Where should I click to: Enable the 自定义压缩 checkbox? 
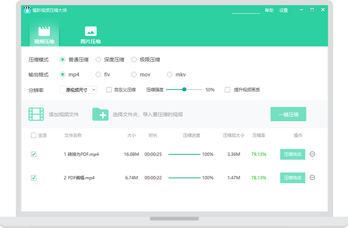pyautogui.click(x=108, y=90)
